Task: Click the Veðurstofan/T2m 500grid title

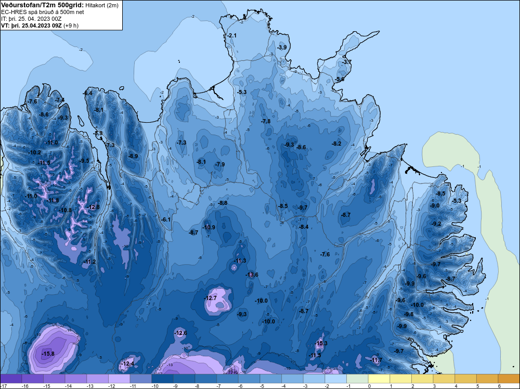Action: pos(42,5)
